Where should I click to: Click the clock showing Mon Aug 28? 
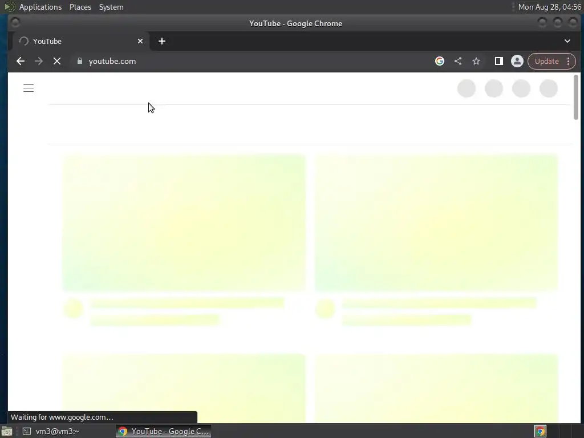(x=549, y=7)
